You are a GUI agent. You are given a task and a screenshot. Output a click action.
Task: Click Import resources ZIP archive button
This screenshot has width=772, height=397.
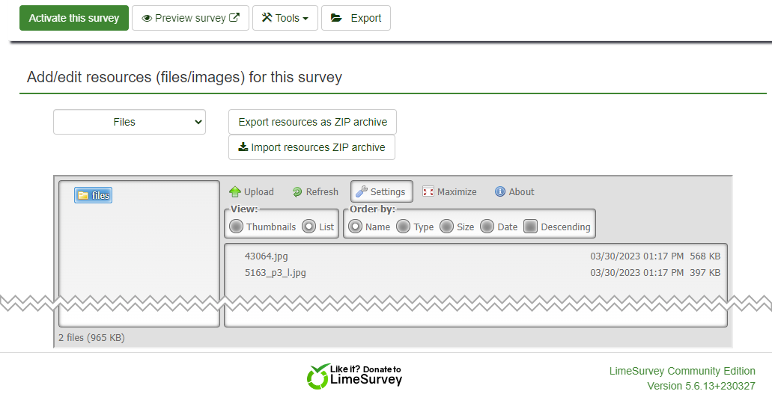pyautogui.click(x=311, y=147)
